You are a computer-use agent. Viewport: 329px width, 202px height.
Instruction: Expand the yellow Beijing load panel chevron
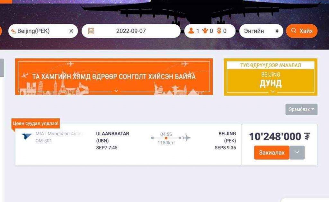pos(273,91)
